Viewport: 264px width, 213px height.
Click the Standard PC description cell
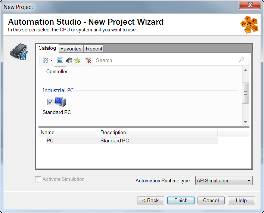tap(115, 141)
